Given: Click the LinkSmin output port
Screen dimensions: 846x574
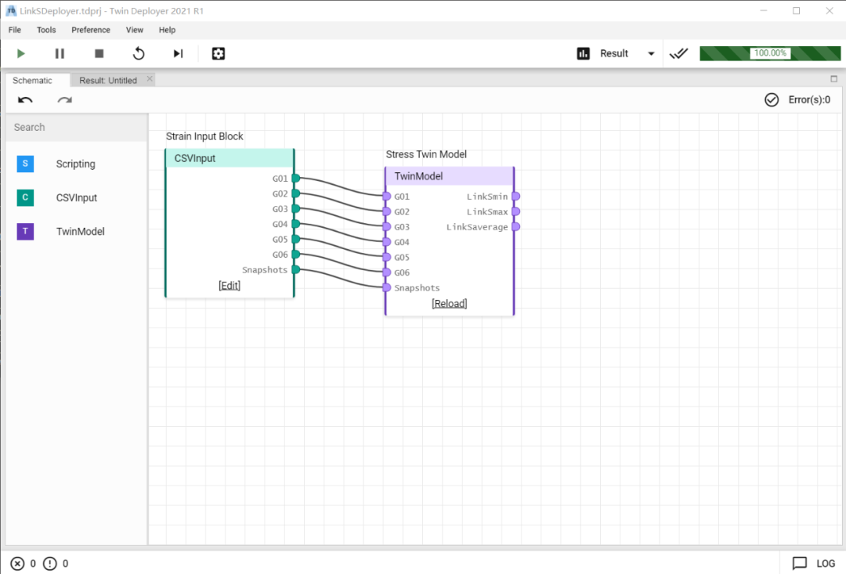Looking at the screenshot, I should [515, 196].
